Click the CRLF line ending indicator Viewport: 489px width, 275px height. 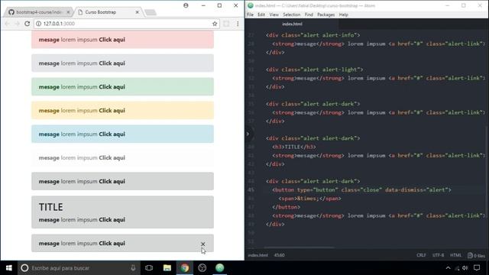(x=421, y=255)
